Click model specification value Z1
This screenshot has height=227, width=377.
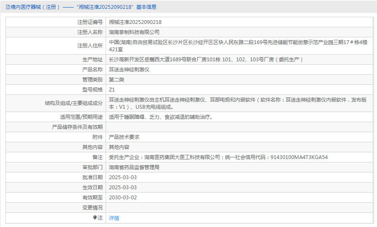(112, 90)
